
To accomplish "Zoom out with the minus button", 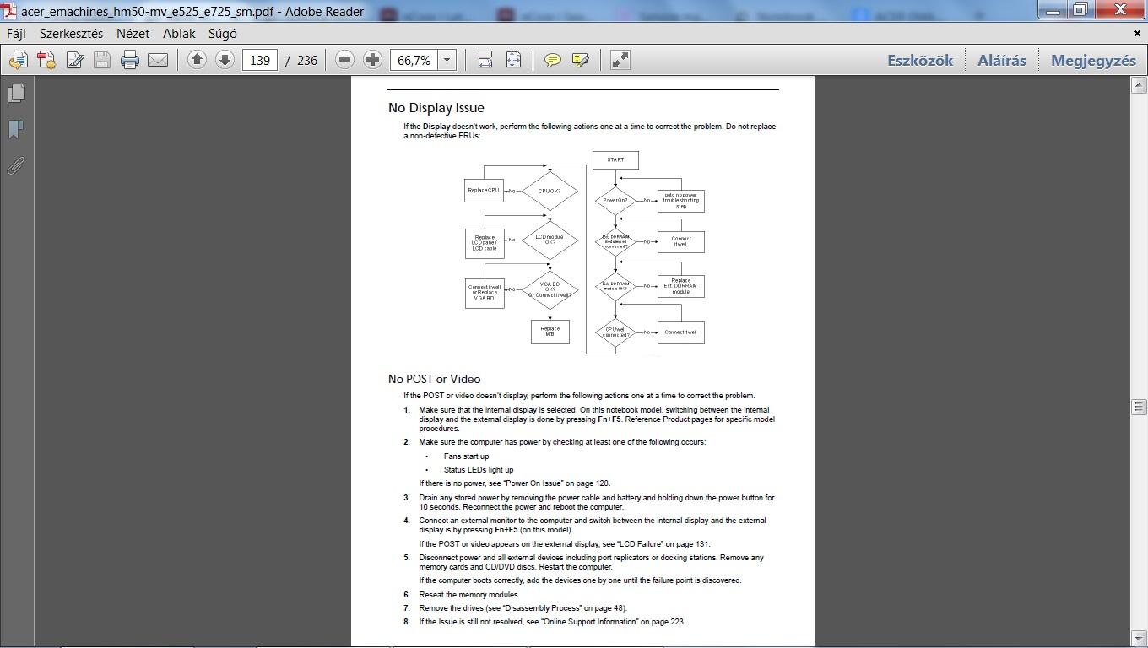I will click(x=344, y=60).
